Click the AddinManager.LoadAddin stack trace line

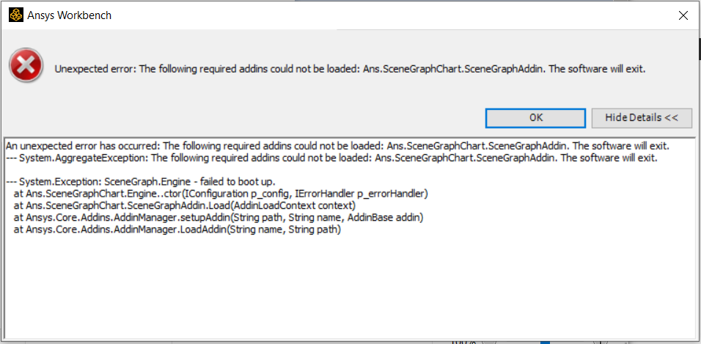coord(177,230)
